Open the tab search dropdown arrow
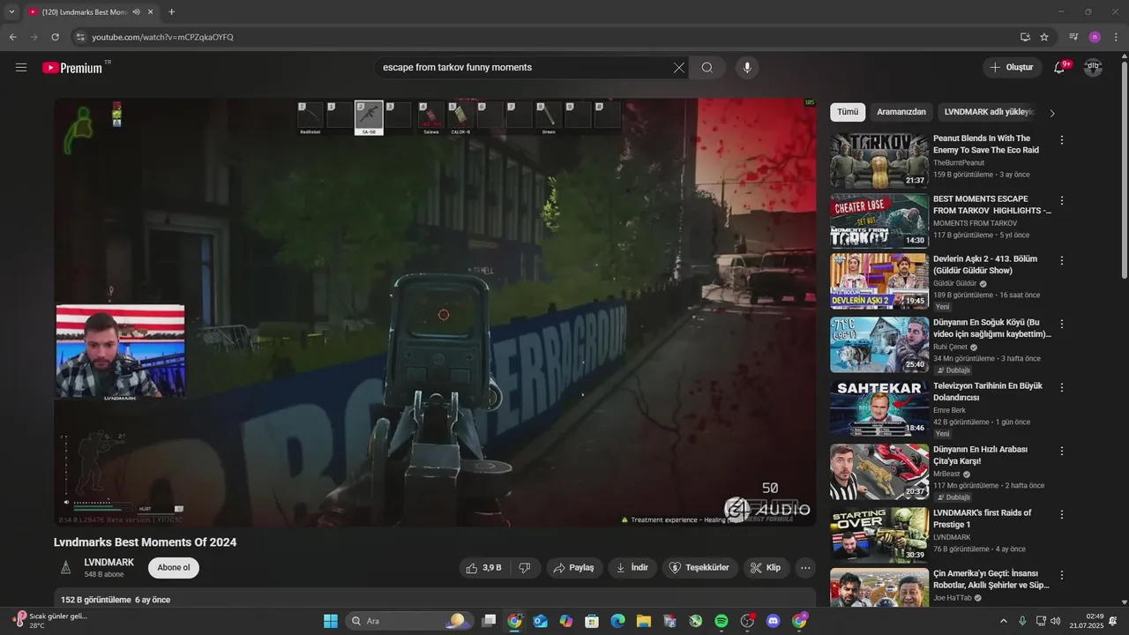Viewport: 1129px width, 635px height. click(x=11, y=12)
